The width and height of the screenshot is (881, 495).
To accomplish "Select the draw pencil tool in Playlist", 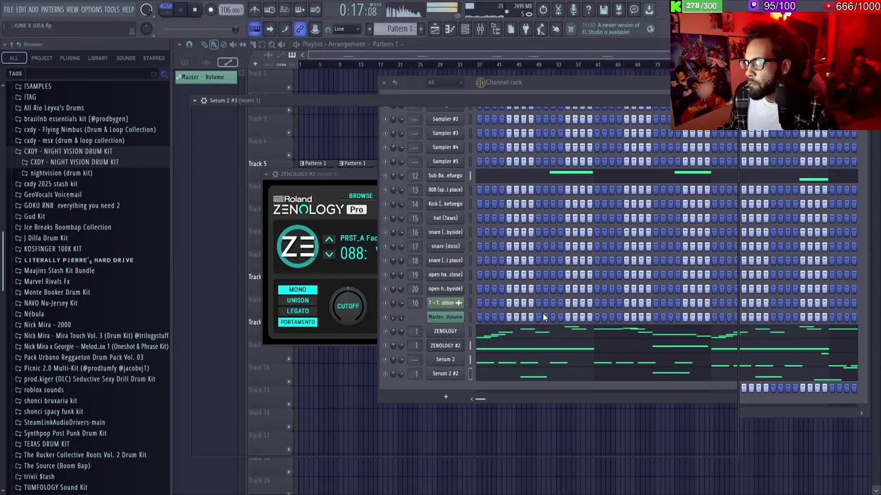I will click(x=204, y=45).
